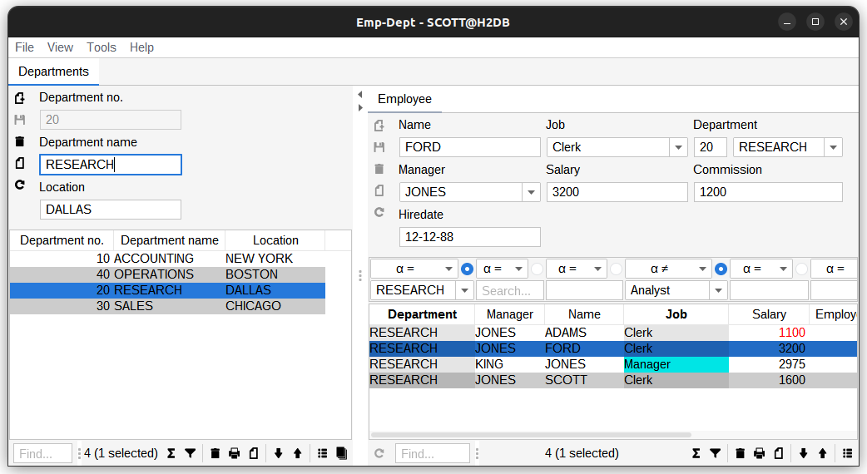
Task: Toggle the radio button right of the Job filter operator
Action: [x=721, y=269]
